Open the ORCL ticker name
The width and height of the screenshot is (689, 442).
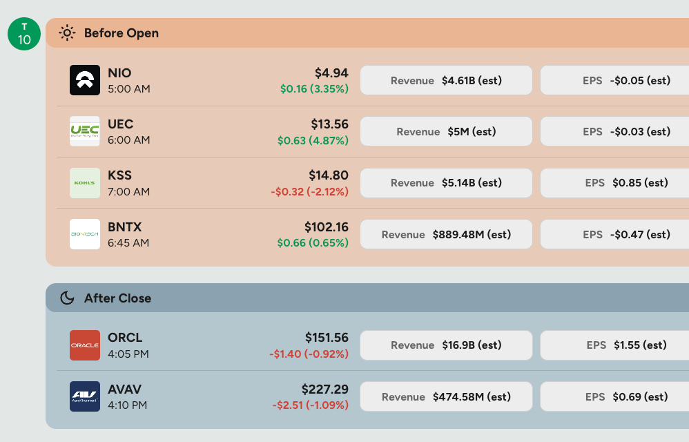pos(125,338)
